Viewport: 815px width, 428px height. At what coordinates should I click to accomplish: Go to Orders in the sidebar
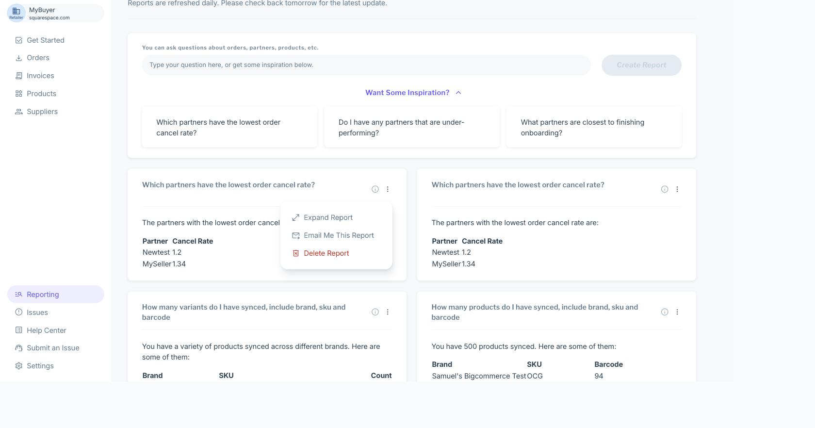[x=38, y=58]
